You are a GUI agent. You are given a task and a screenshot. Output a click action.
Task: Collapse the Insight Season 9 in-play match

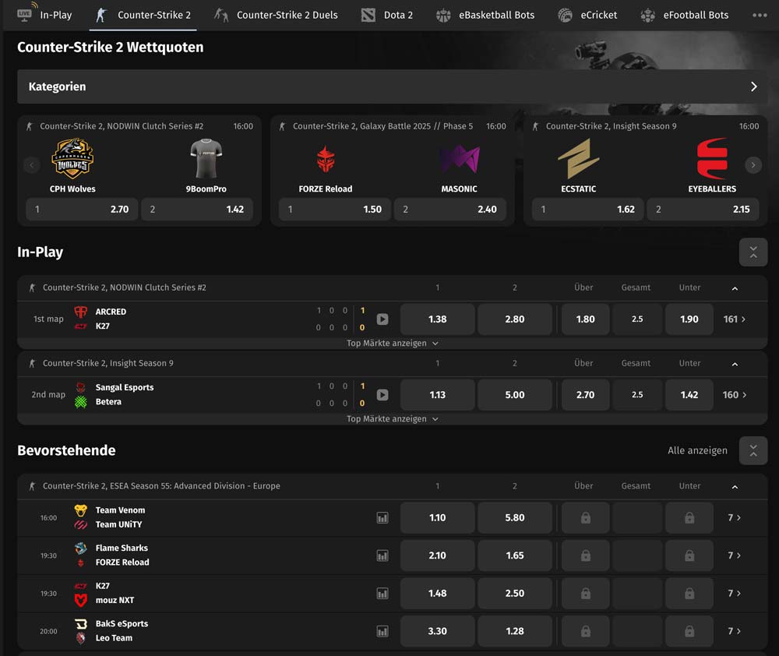pyautogui.click(x=733, y=363)
